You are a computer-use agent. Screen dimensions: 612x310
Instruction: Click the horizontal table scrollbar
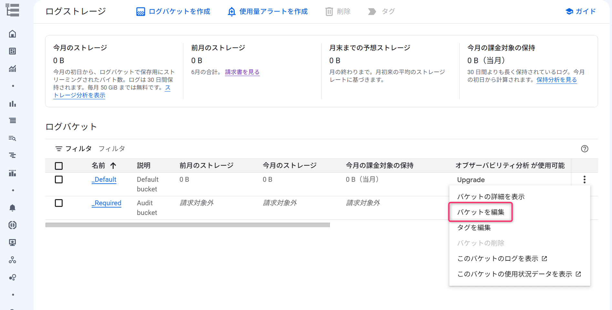tap(188, 225)
